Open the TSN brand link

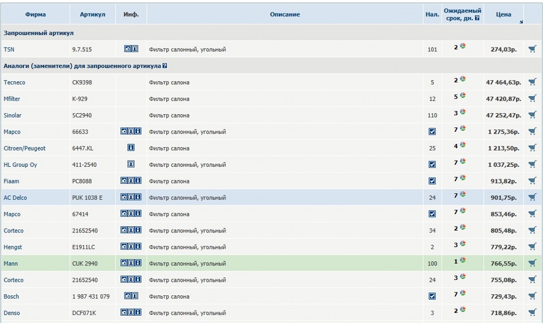coord(9,50)
